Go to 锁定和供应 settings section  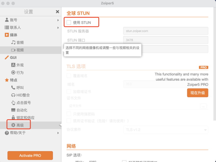[x=25, y=118]
